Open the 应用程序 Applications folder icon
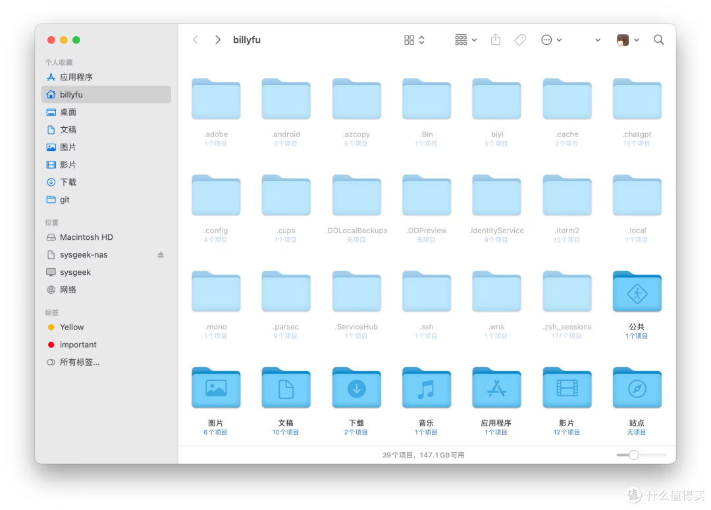 point(496,387)
